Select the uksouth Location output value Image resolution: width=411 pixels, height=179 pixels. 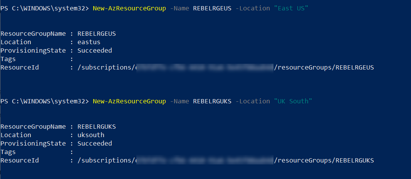(x=91, y=135)
